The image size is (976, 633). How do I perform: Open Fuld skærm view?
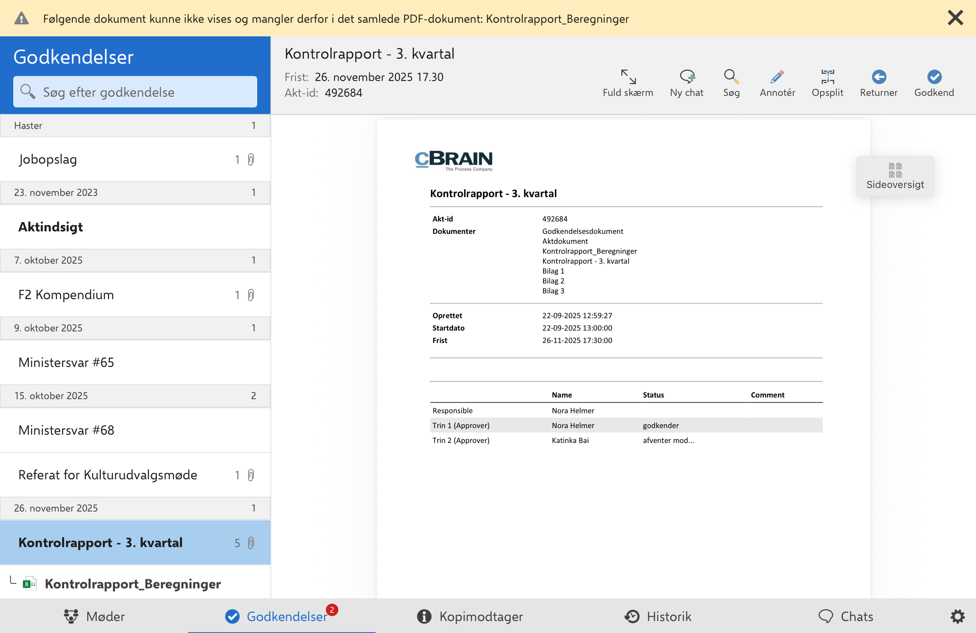628,83
